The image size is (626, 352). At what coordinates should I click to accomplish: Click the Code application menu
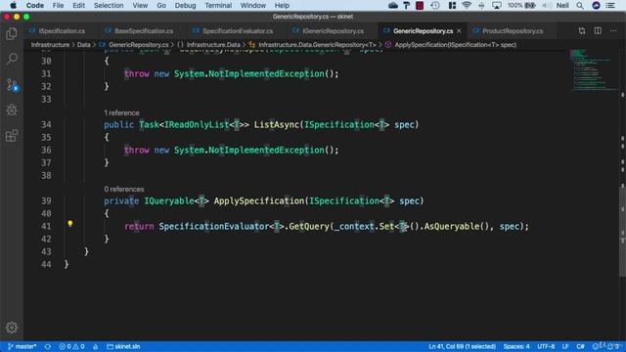(35, 5)
